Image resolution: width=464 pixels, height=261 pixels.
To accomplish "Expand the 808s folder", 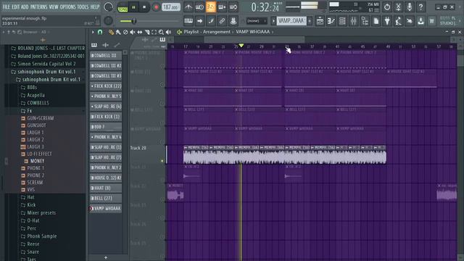I will pyautogui.click(x=32, y=87).
